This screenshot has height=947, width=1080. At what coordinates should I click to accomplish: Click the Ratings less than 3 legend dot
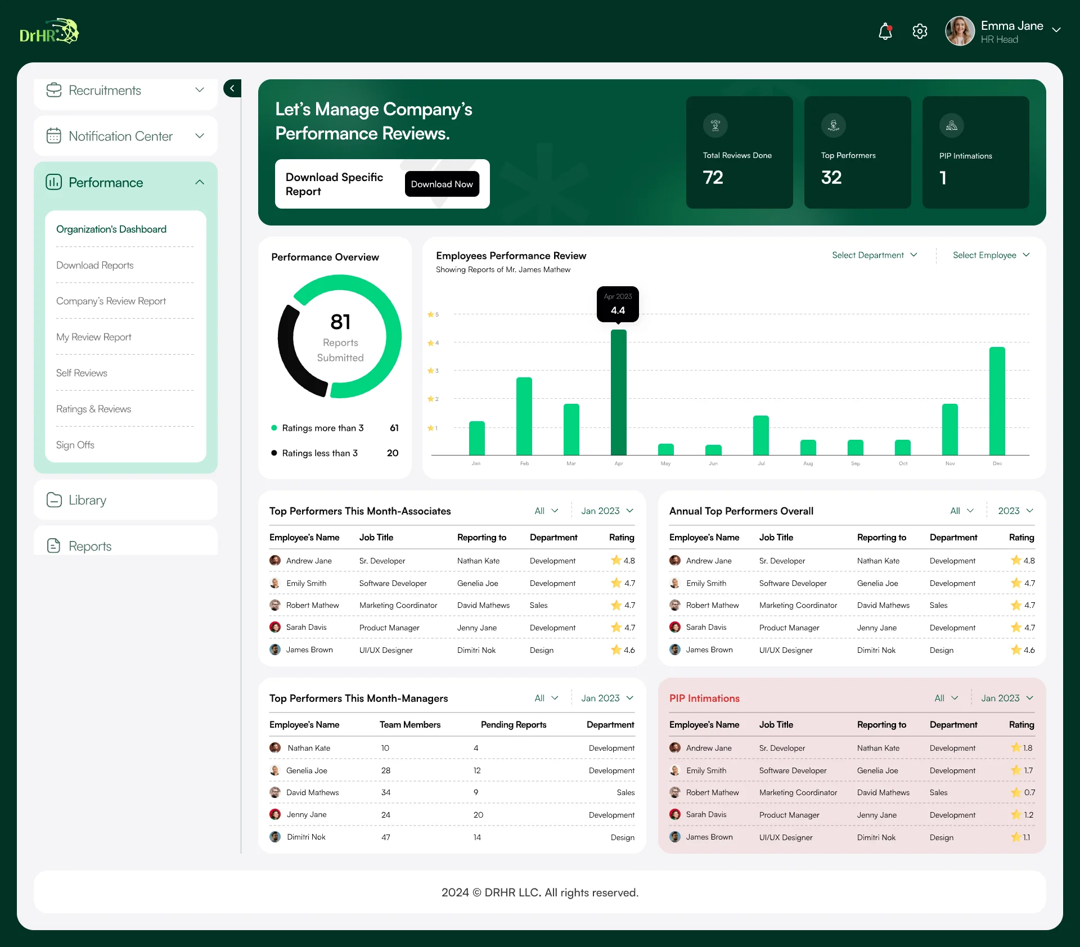(274, 453)
